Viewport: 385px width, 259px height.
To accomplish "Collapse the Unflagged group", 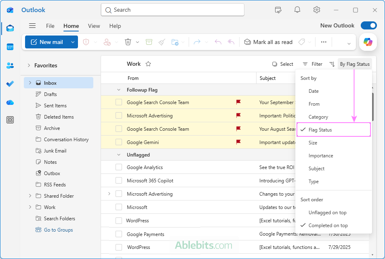I will click(119, 155).
